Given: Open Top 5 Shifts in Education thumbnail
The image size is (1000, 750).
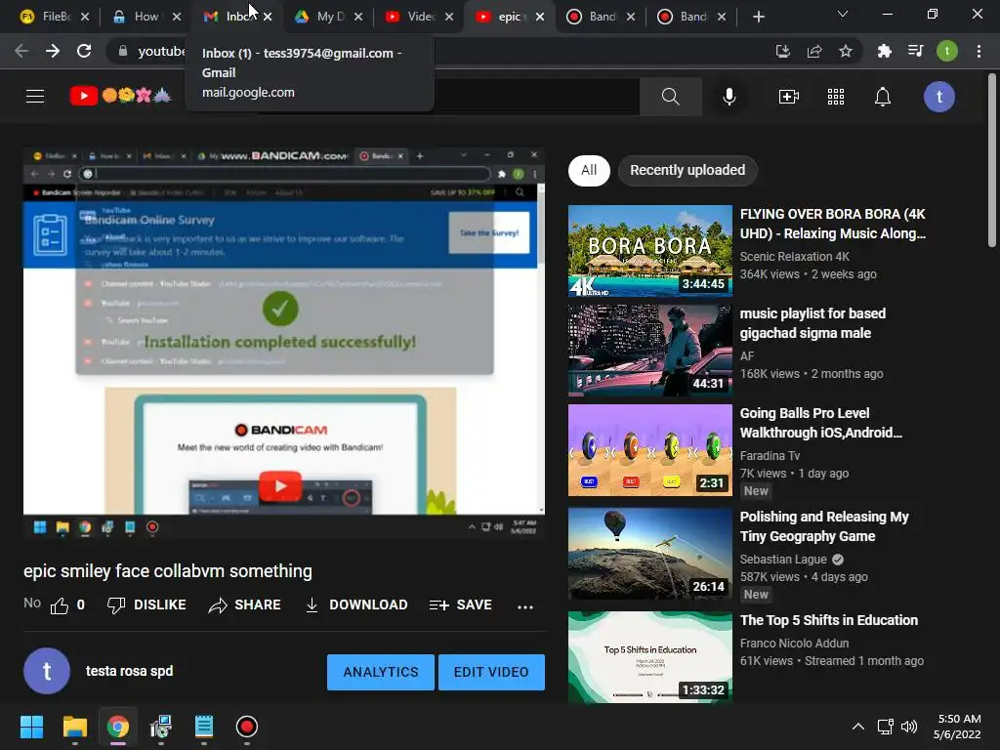Looking at the screenshot, I should 649,657.
